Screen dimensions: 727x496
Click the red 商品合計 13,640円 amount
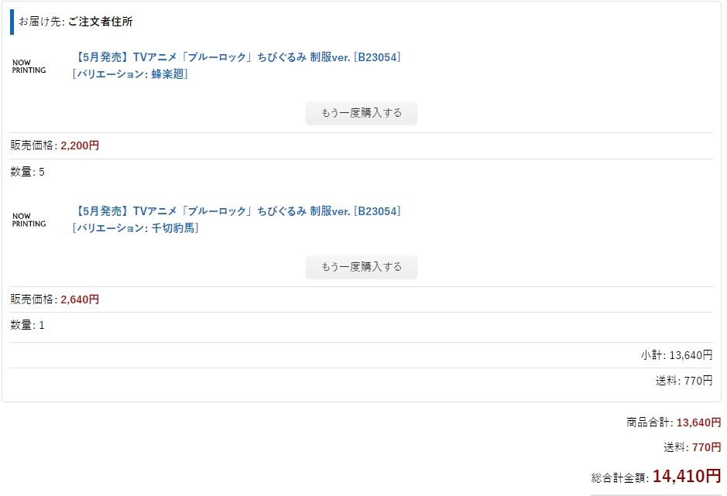[698, 422]
